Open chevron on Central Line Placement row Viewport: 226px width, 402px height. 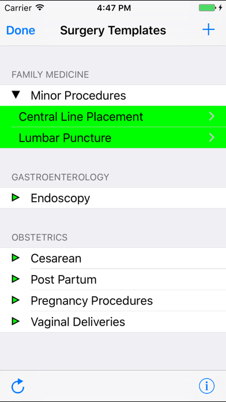click(212, 117)
